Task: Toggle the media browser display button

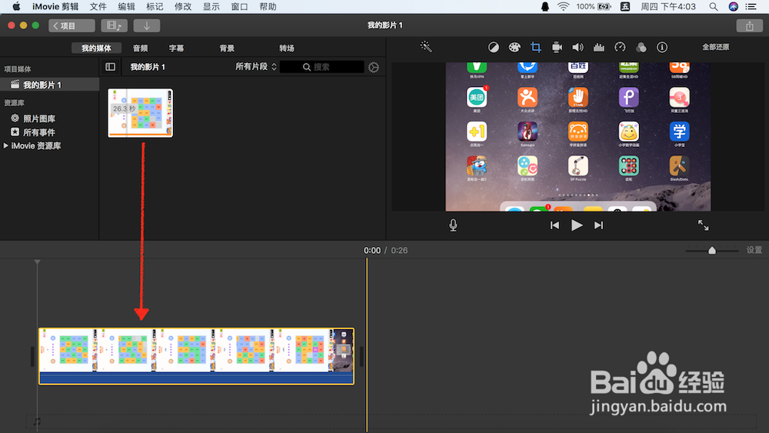Action: (115, 25)
